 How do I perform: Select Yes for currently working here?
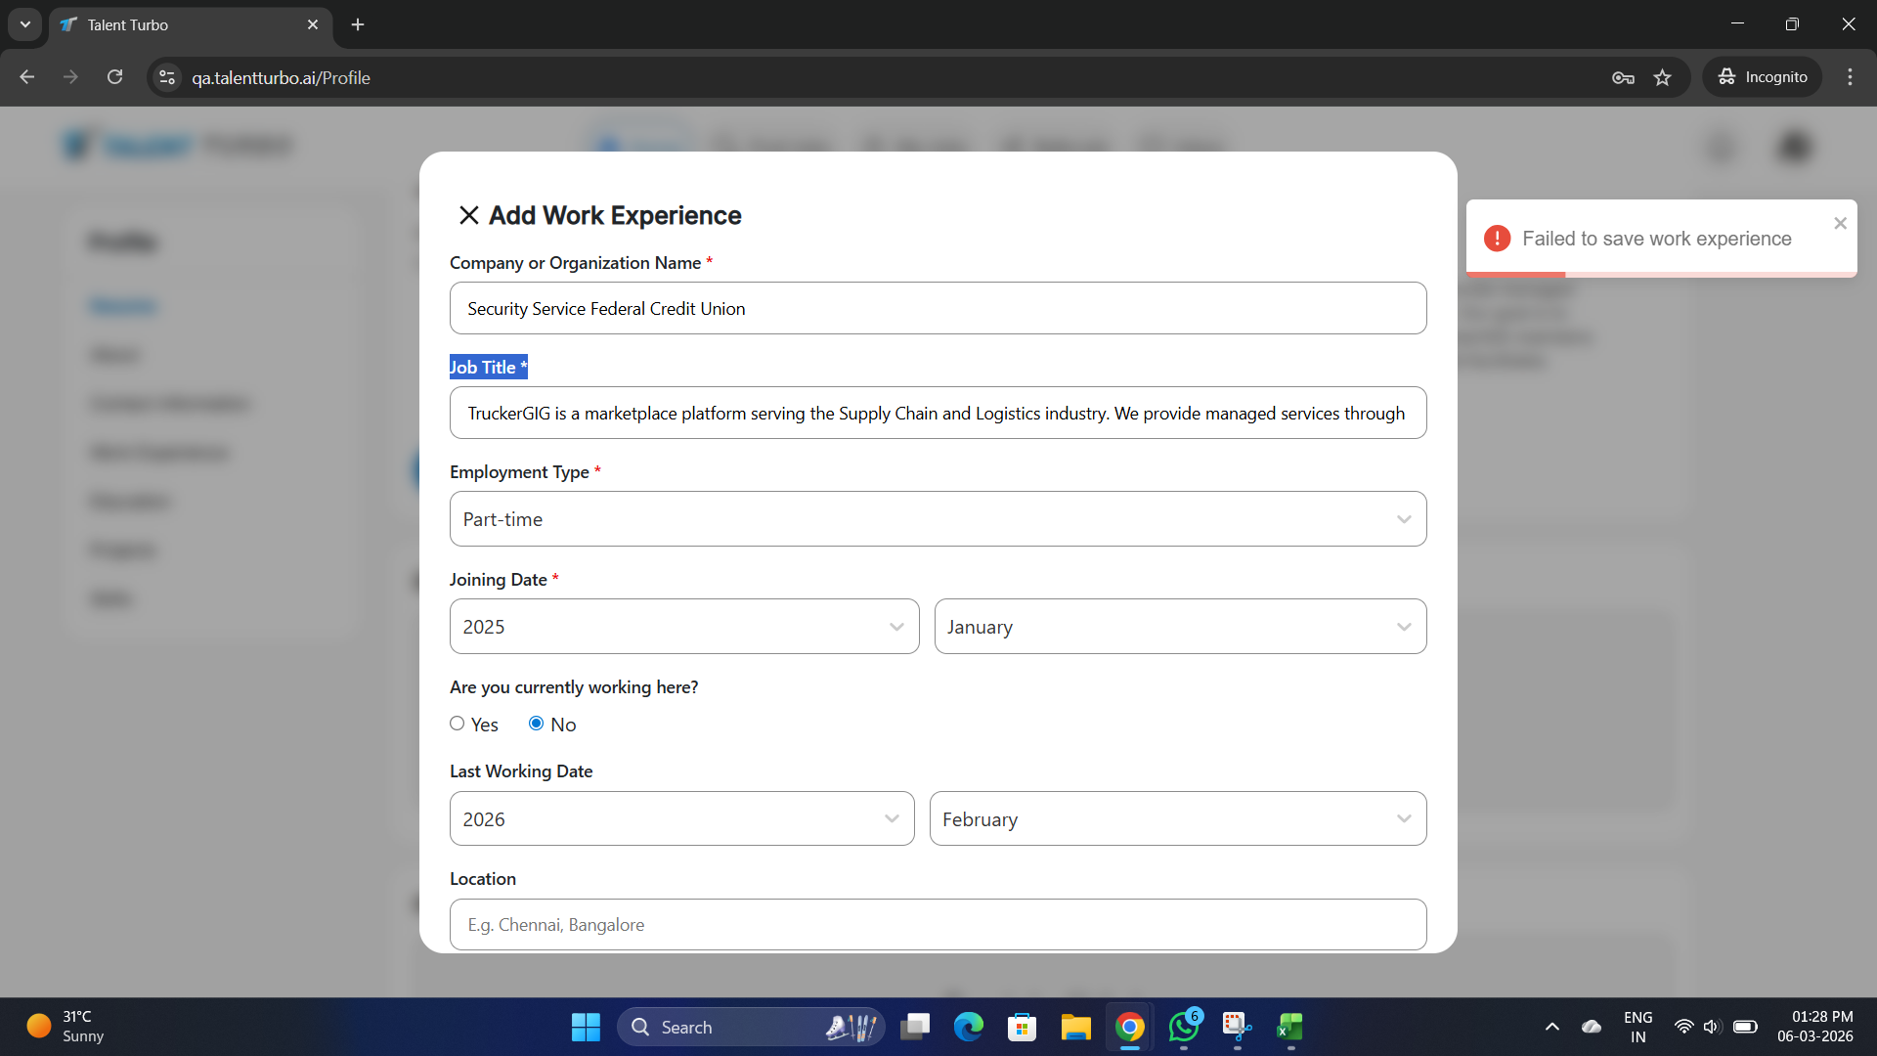click(457, 724)
